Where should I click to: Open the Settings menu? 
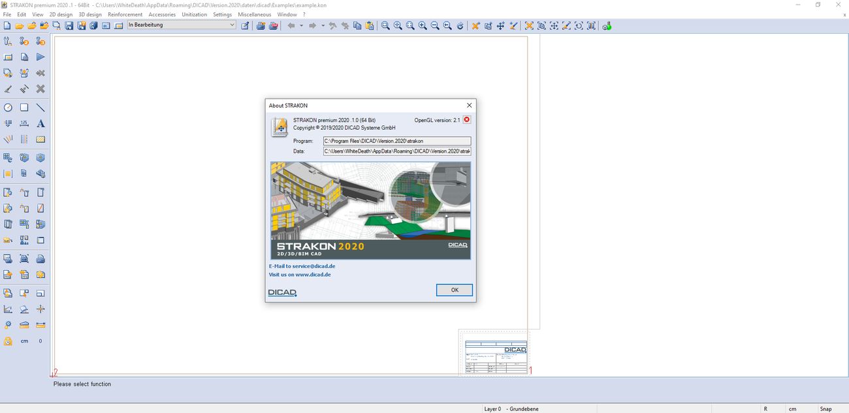(x=223, y=14)
